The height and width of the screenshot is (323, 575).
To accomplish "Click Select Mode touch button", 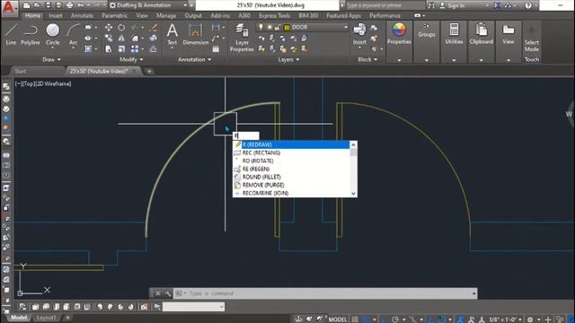I will pyautogui.click(x=531, y=38).
